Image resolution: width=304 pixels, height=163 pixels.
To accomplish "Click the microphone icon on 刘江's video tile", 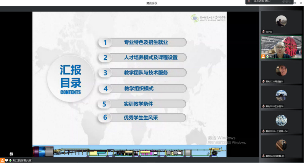I will pos(267,56).
